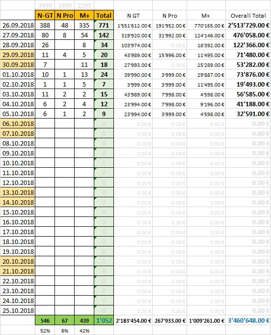Click the green N Pro sum cell 67
Image resolution: width=271 pixels, height=335 pixels.
[65, 320]
